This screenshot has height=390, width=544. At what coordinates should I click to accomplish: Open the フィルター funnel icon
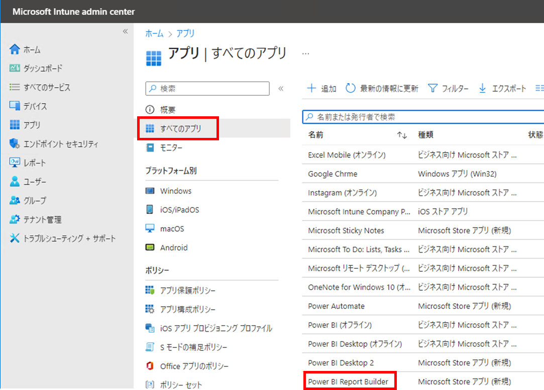point(432,88)
